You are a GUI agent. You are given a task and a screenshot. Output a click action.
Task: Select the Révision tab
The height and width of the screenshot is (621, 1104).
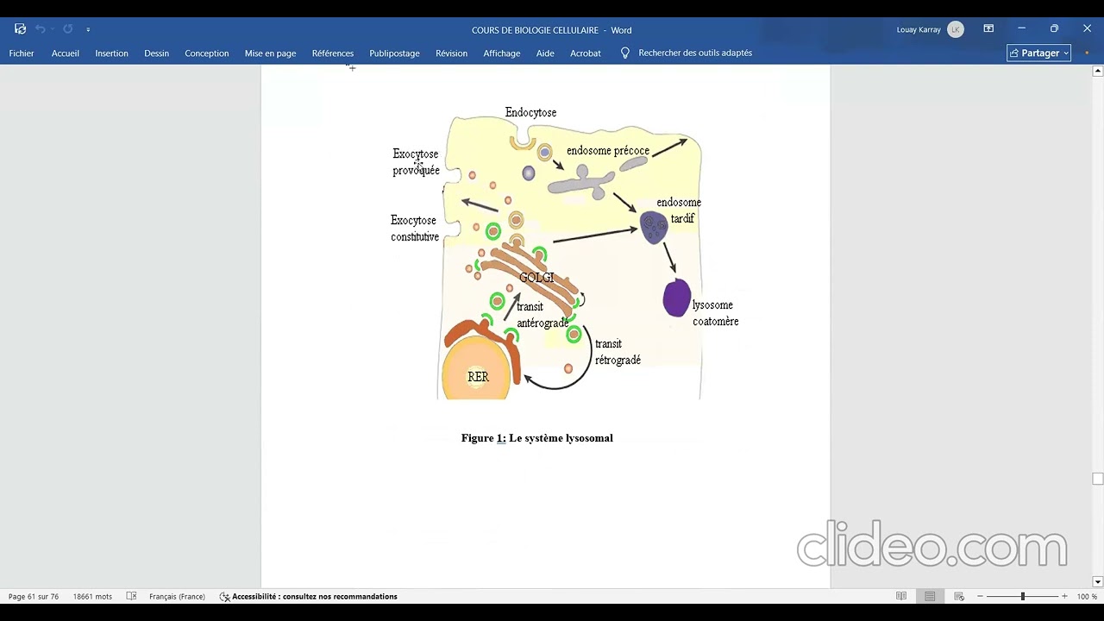click(451, 53)
